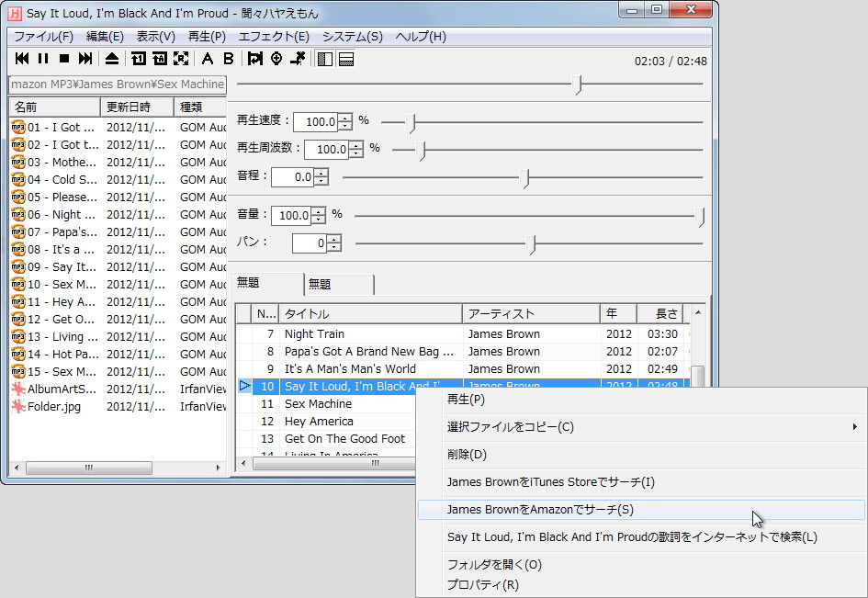Image resolution: width=868 pixels, height=598 pixels.
Task: Adjust the 再生速度 slider thumb
Action: point(411,123)
